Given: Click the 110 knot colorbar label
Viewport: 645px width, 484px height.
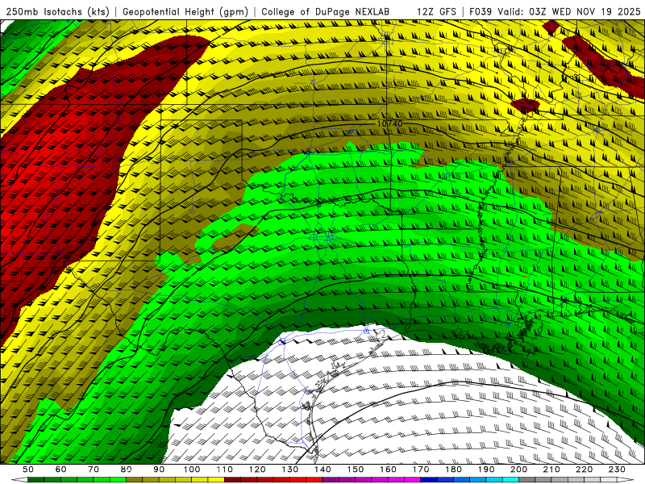Looking at the screenshot, I should click(224, 469).
